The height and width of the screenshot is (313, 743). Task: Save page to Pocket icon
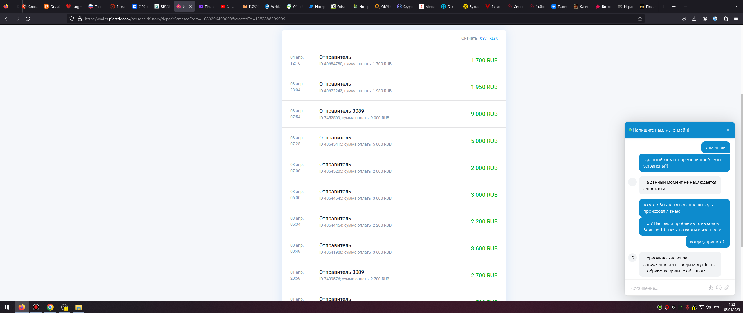[x=684, y=19]
